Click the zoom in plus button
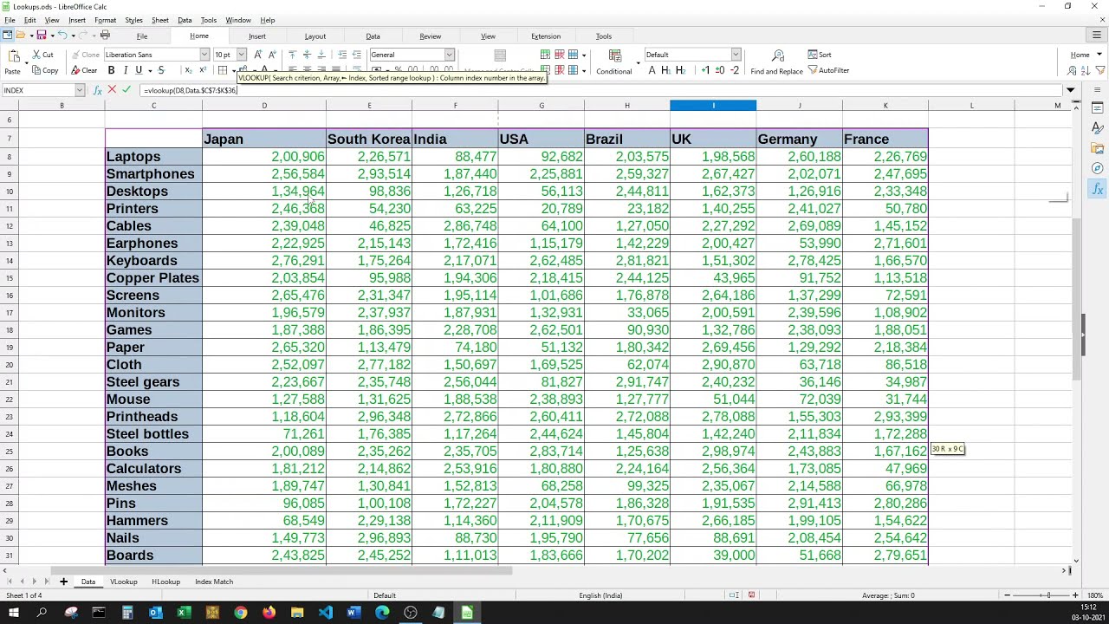1109x624 pixels. tap(1075, 595)
